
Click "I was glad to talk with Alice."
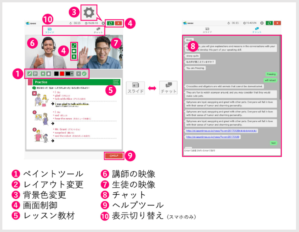click(x=72, y=104)
